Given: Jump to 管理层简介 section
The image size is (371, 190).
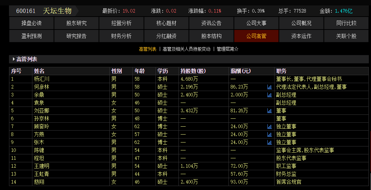Looking at the screenshot, I should pos(228,49).
